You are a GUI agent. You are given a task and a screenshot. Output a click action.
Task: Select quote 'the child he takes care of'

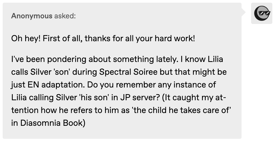pyautogui.click(x=181, y=111)
